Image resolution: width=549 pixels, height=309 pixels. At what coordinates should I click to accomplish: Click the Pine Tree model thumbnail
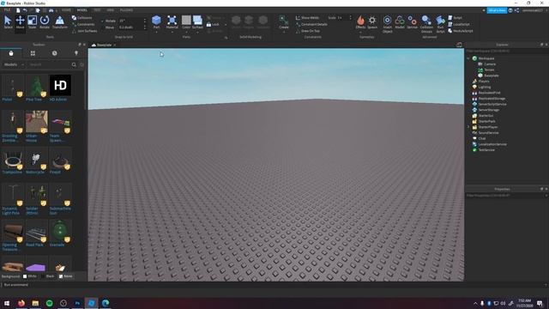point(36,85)
